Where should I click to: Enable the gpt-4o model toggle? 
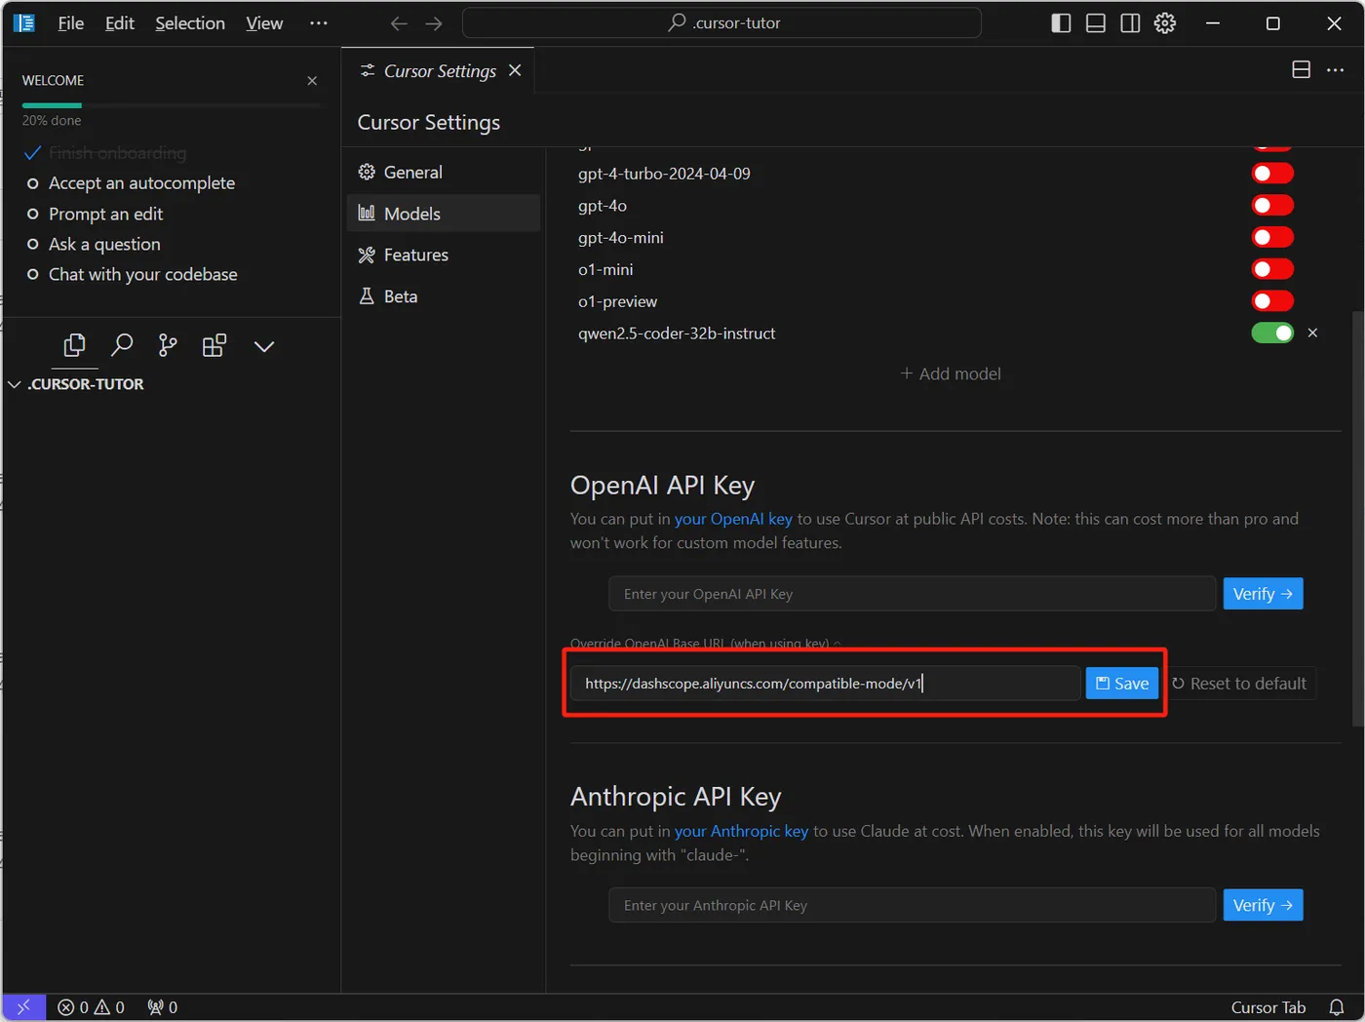(1272, 206)
